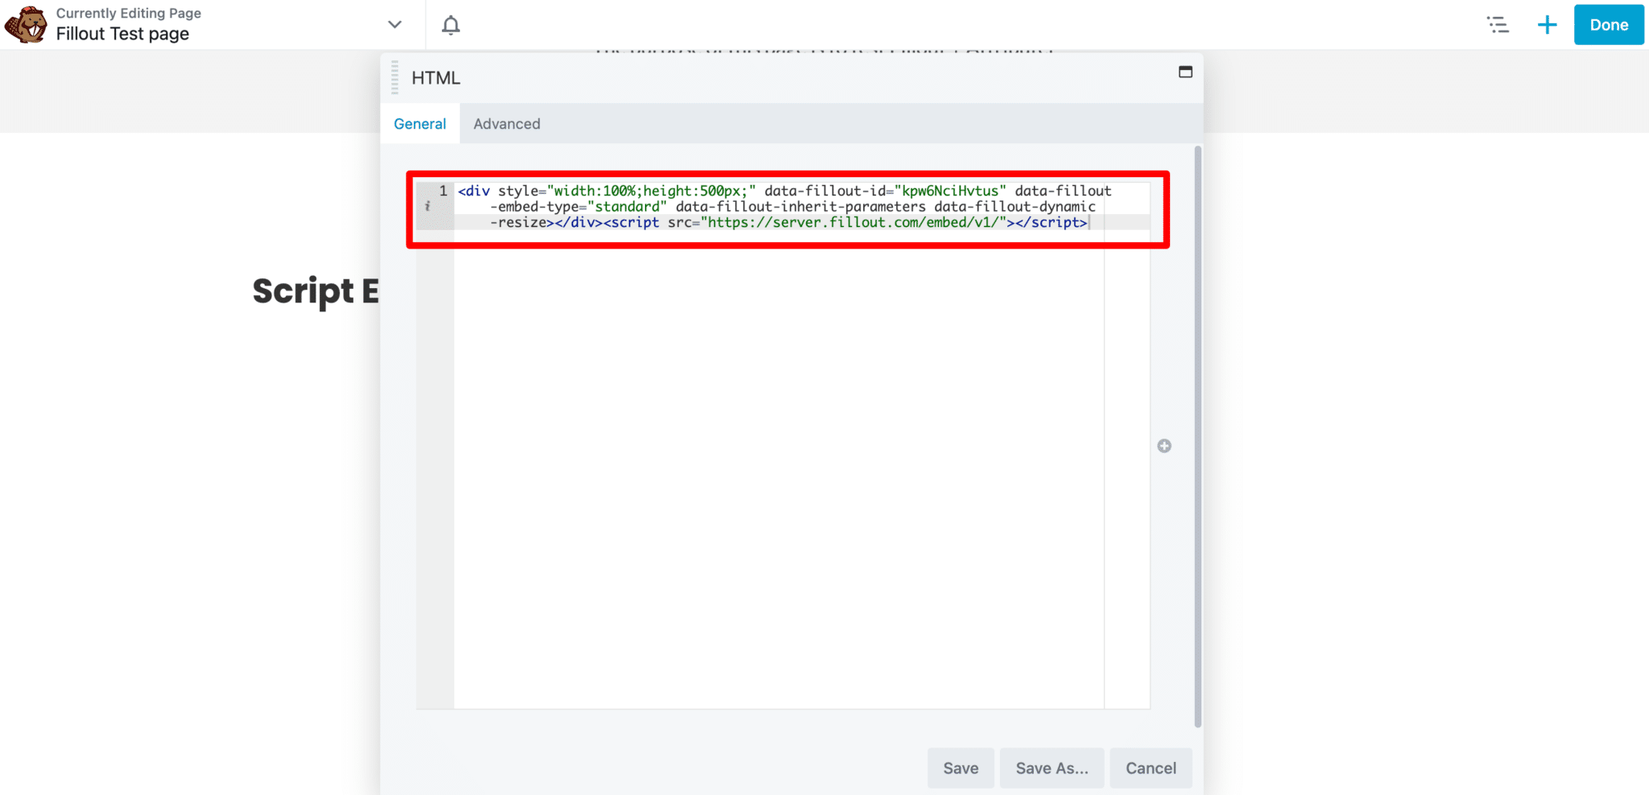
Task: Click the HTML panel title
Action: click(436, 78)
